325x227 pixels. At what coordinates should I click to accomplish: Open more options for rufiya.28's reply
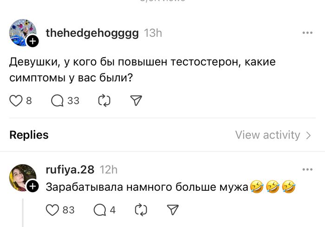click(307, 170)
